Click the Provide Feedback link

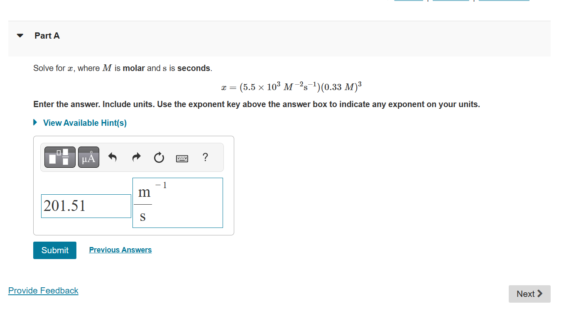point(43,290)
